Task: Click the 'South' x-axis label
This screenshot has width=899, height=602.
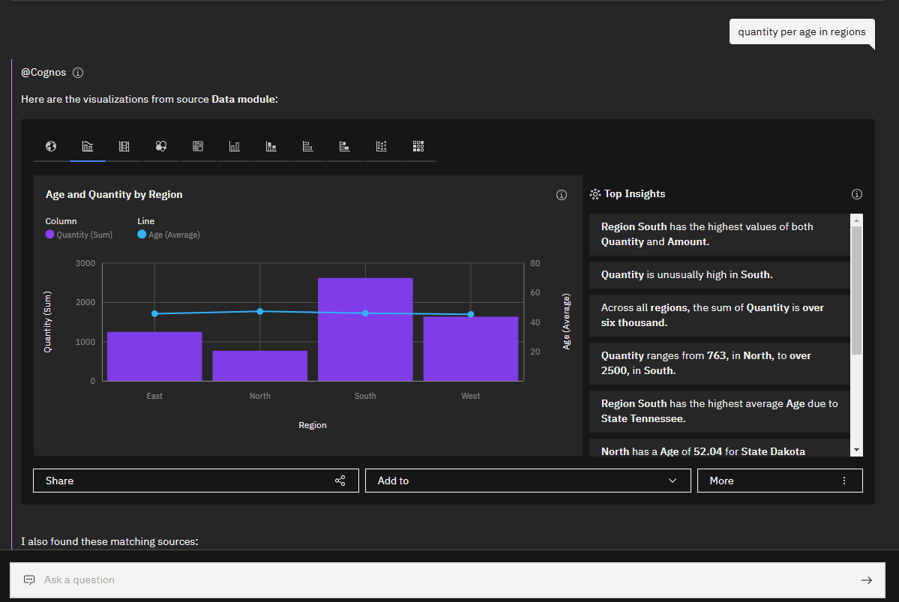Action: pos(365,396)
